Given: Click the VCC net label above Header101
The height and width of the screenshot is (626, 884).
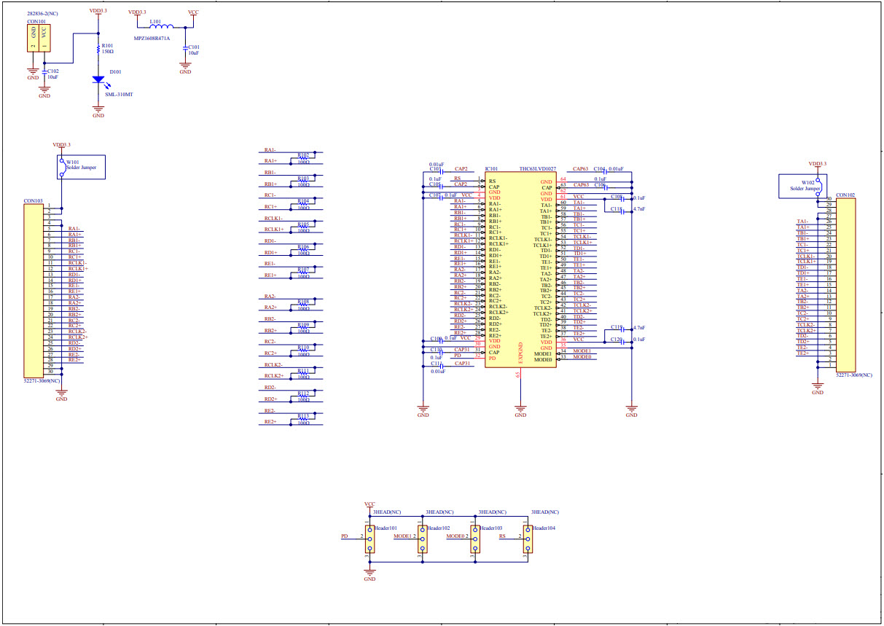Looking at the screenshot, I should tap(369, 504).
